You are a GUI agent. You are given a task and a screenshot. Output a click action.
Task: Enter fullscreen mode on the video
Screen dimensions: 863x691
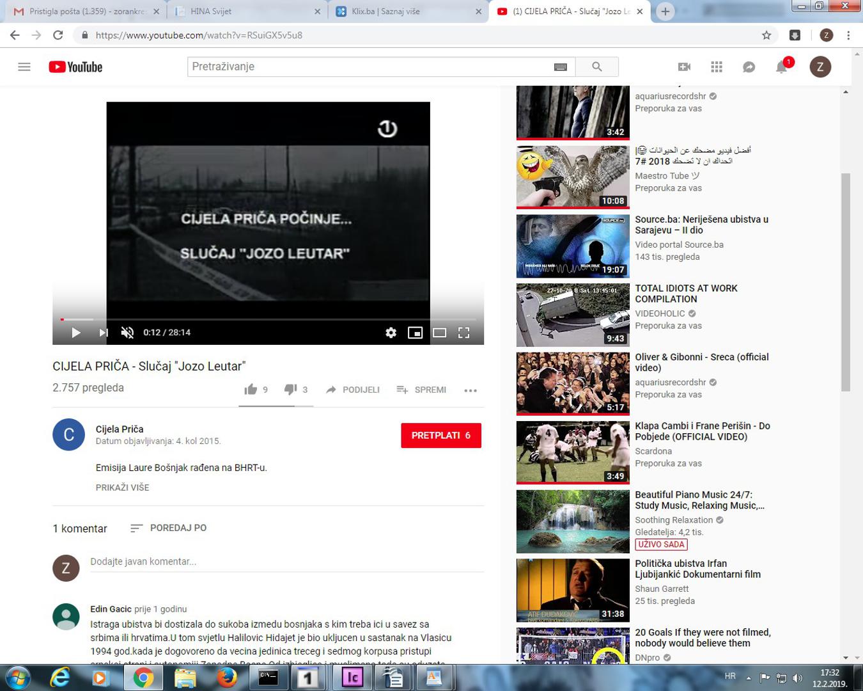point(464,333)
